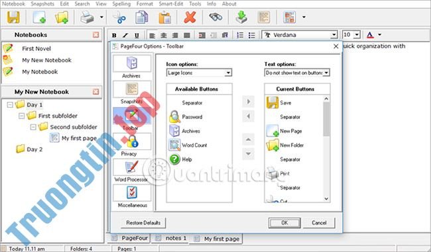Screen dimensions: 431x252
Task: Open layout view dropdown arrow
Action: coord(304,17)
